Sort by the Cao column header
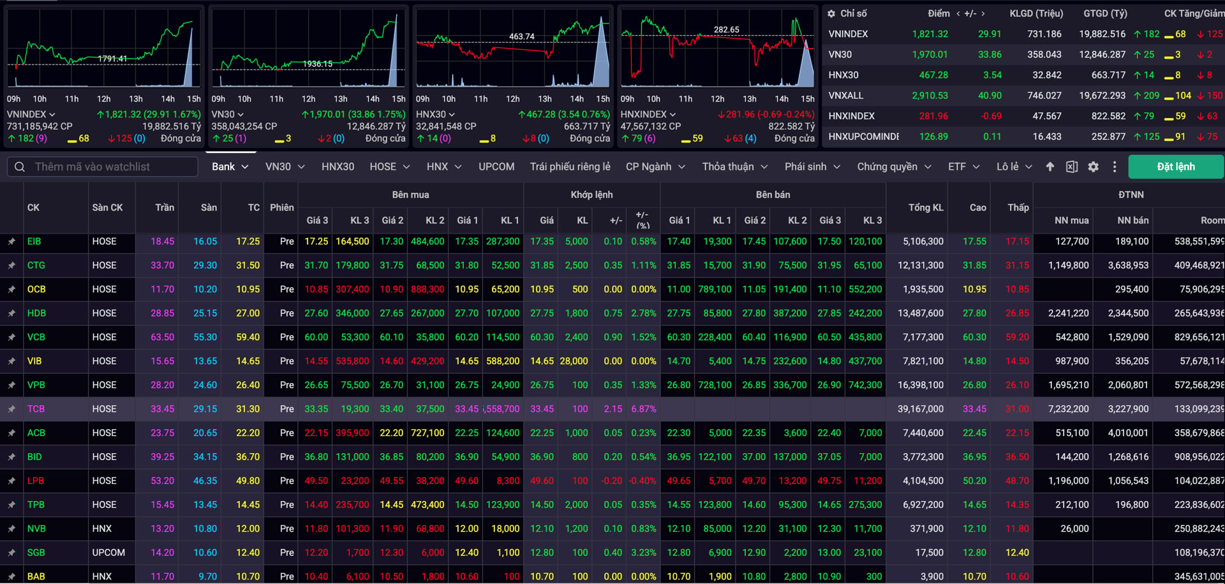 [x=978, y=207]
